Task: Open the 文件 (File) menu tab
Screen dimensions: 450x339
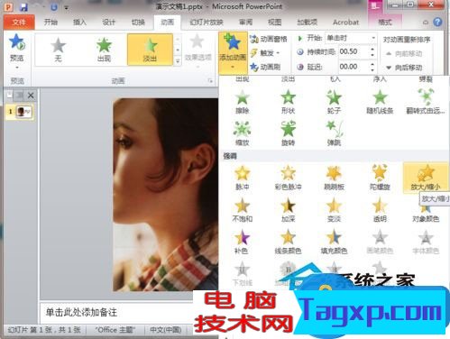Action: pos(19,23)
